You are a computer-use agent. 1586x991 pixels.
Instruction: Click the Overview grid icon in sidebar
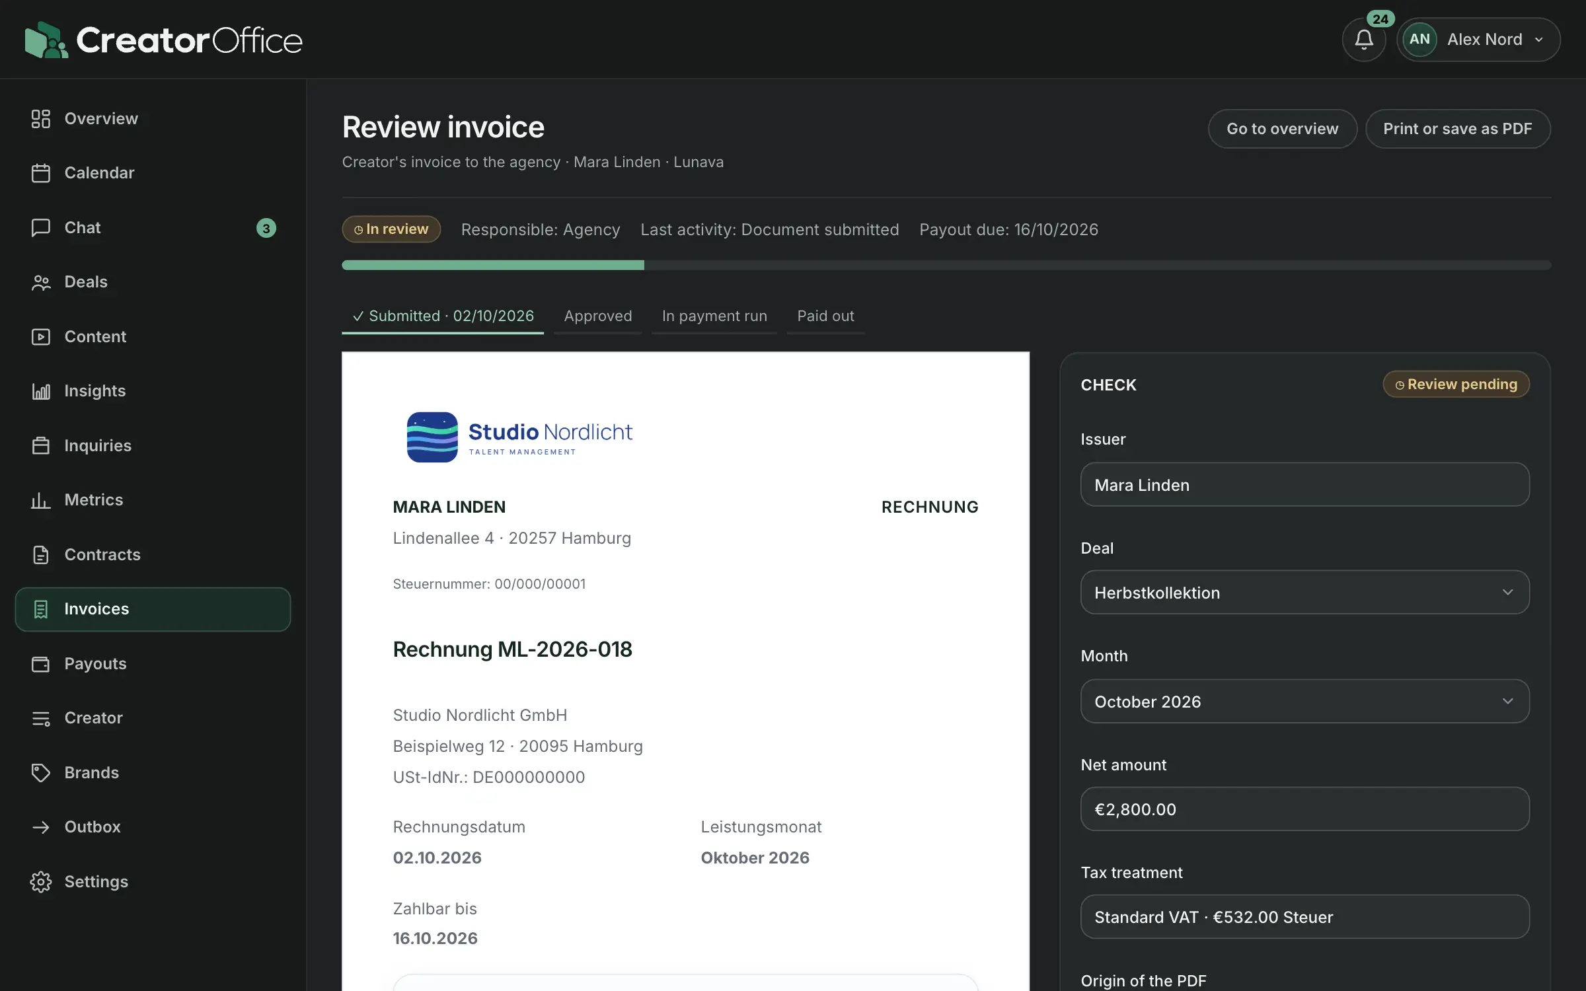click(41, 119)
